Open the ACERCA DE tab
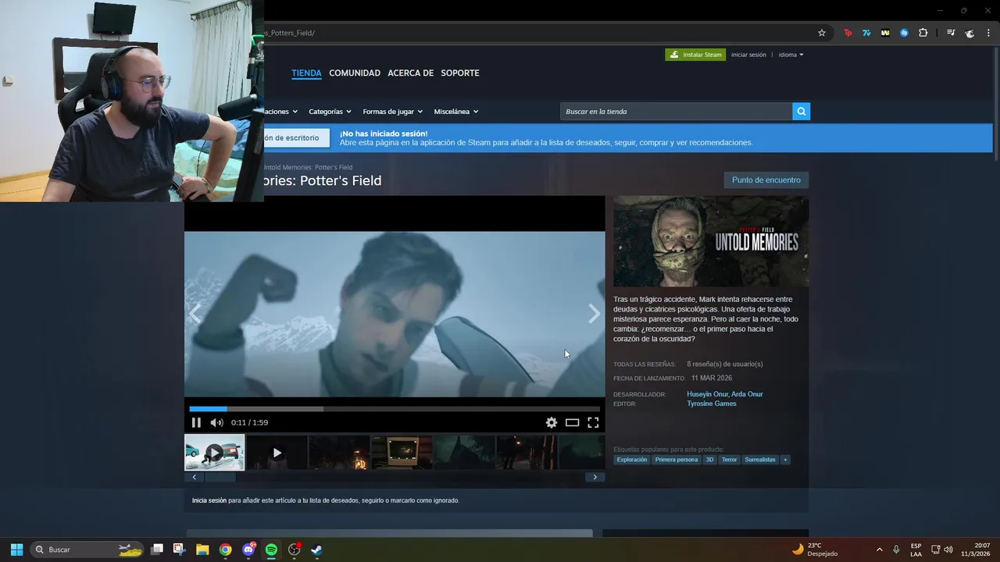This screenshot has height=562, width=1000. (x=410, y=73)
